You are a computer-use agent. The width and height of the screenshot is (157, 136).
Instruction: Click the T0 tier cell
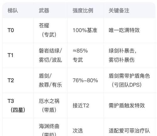click(11, 30)
